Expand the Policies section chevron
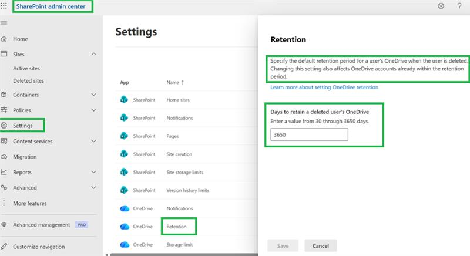Screen dimensions: 470x256 coord(94,110)
